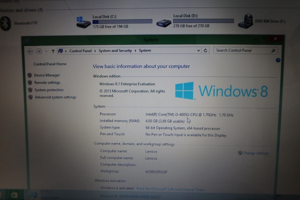Click '4.00 GB (3.89 GB usable)' text
This screenshot has height=200, width=300.
[x=165, y=121]
